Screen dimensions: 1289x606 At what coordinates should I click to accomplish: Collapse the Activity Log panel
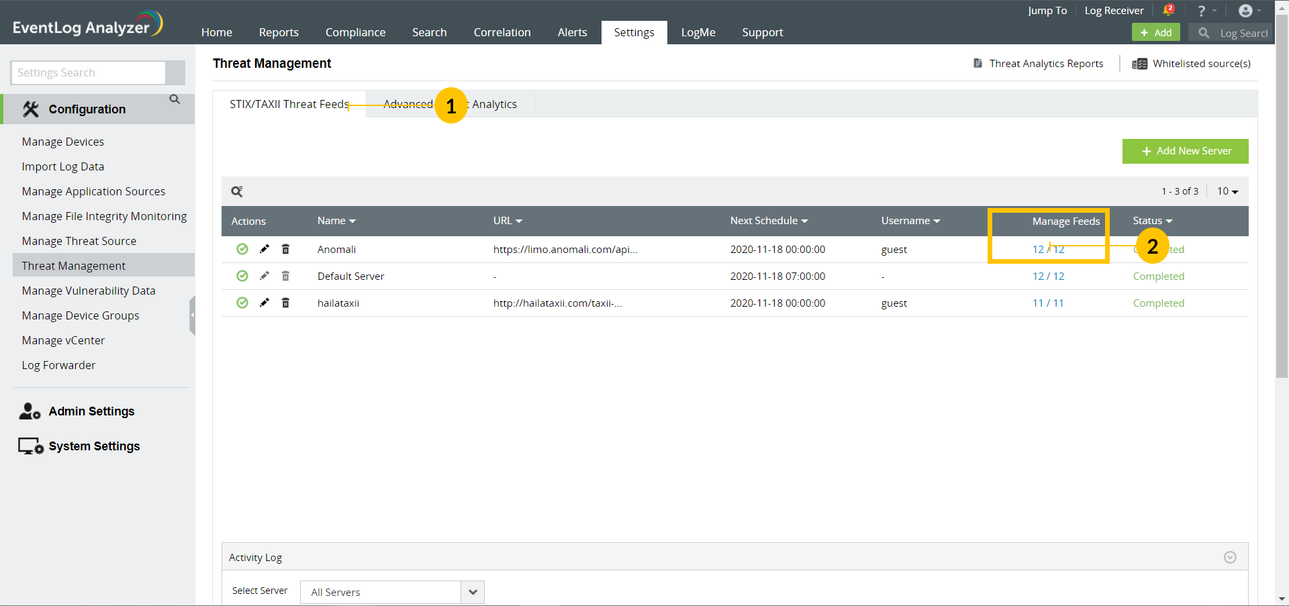1231,557
